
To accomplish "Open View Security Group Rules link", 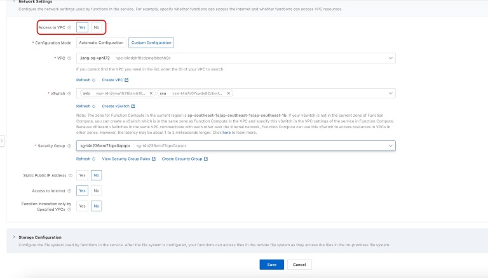I will [128, 159].
